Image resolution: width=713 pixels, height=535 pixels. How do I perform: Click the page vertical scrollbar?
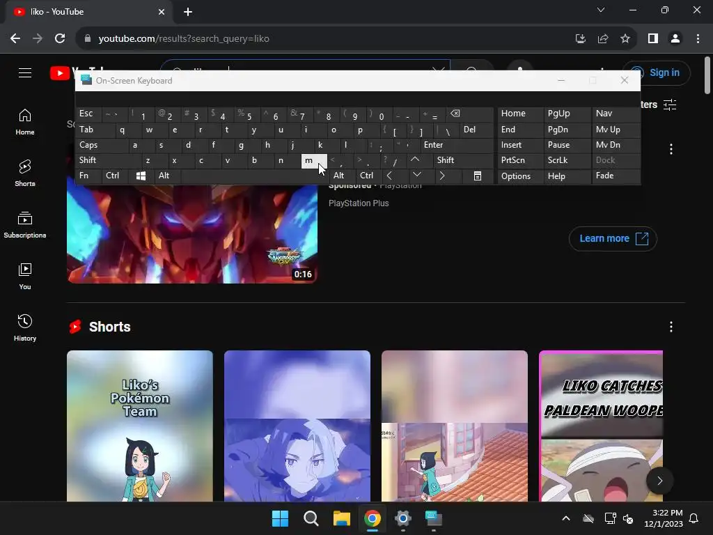707,75
